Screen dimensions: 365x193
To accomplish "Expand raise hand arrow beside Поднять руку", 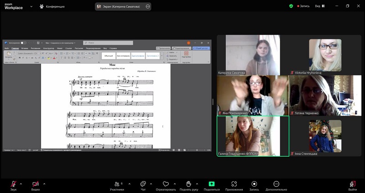I will pyautogui.click(x=197, y=184).
